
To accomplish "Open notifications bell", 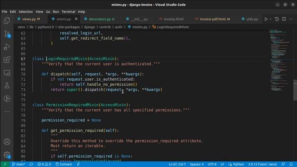I will click(x=291, y=164).
